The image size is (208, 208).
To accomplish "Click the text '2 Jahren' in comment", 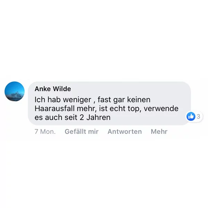I will coord(95,118).
